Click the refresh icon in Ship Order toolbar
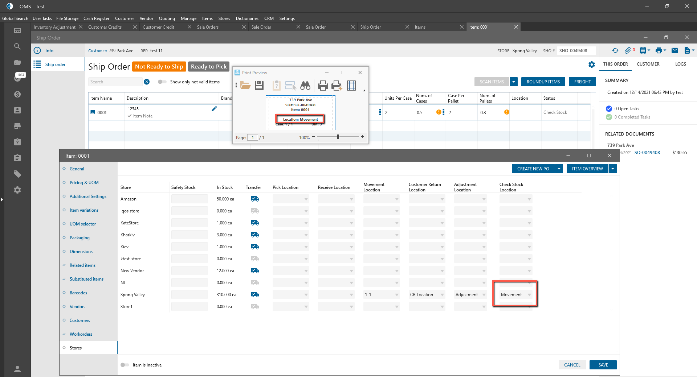Screen dimensions: 697x377 pyautogui.click(x=615, y=51)
